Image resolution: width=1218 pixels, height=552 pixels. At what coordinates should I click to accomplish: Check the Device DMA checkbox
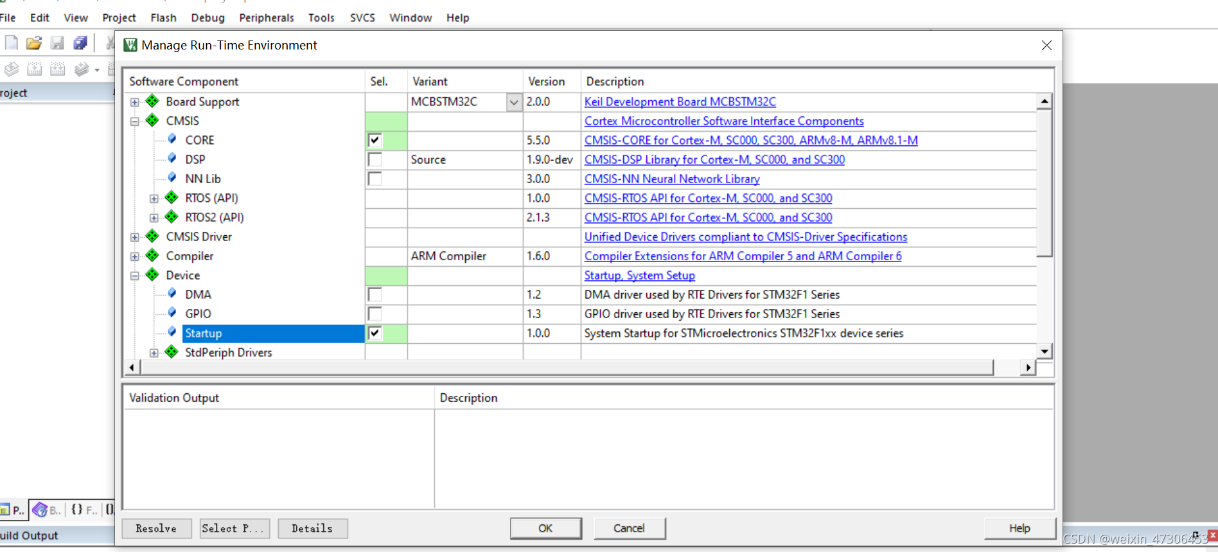tap(375, 294)
